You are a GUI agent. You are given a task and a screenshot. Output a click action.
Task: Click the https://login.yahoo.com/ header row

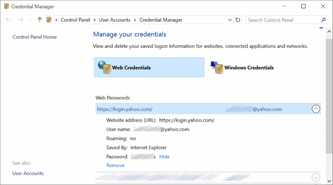[208, 109]
